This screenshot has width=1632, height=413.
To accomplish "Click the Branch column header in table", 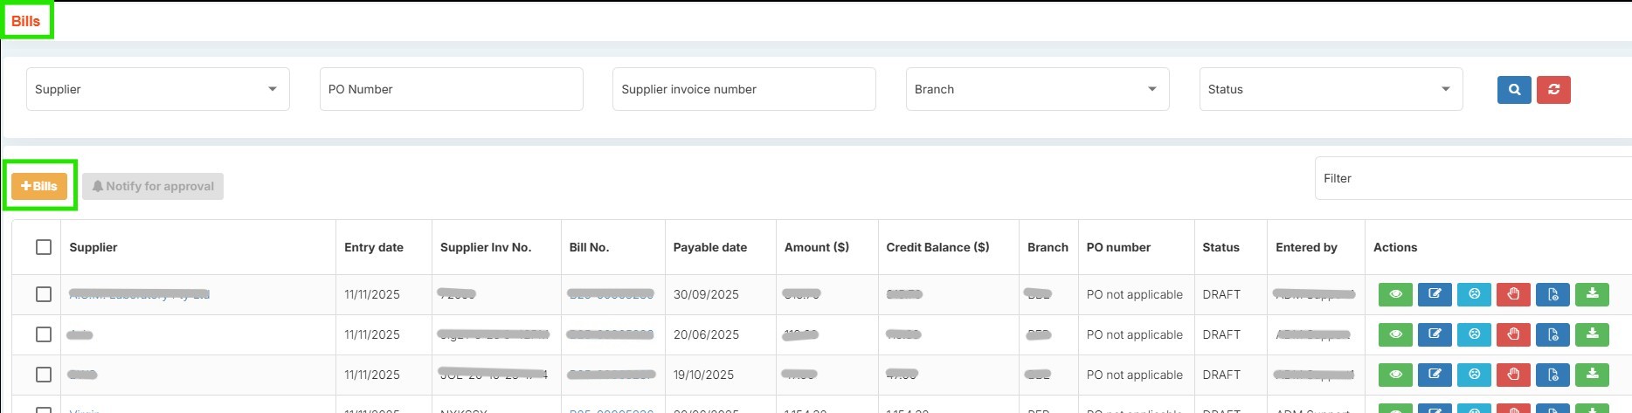I will coord(1048,247).
